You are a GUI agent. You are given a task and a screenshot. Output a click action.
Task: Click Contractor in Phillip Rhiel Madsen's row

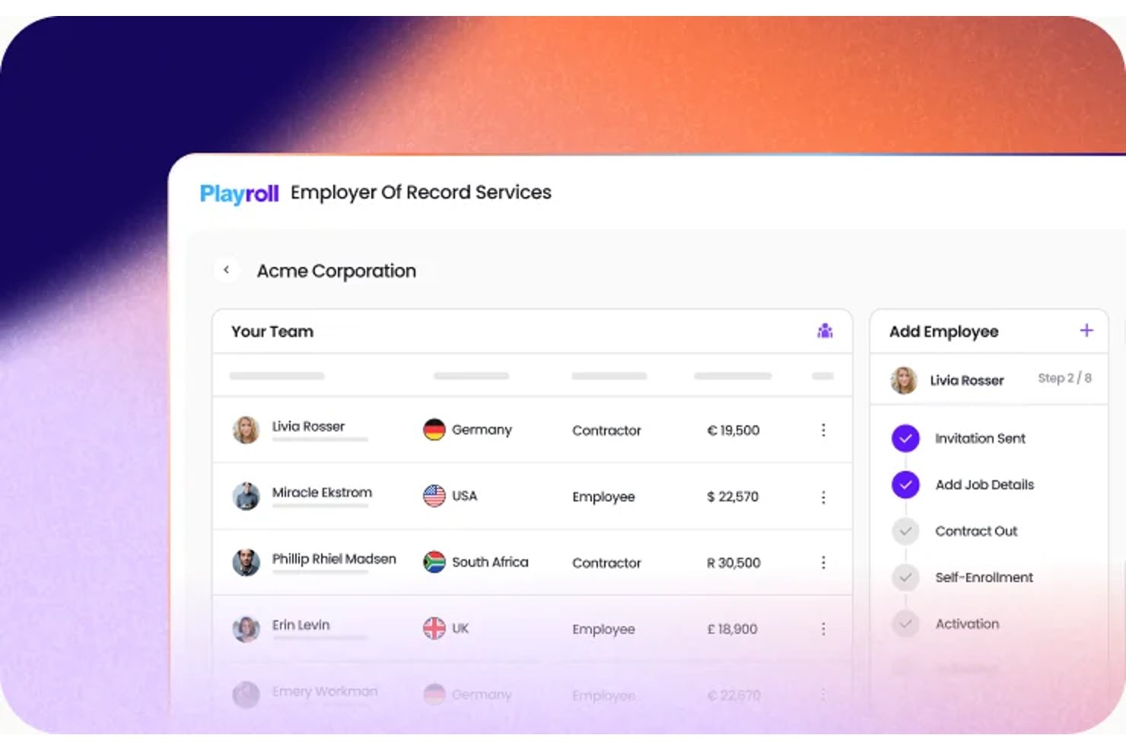[x=606, y=563]
